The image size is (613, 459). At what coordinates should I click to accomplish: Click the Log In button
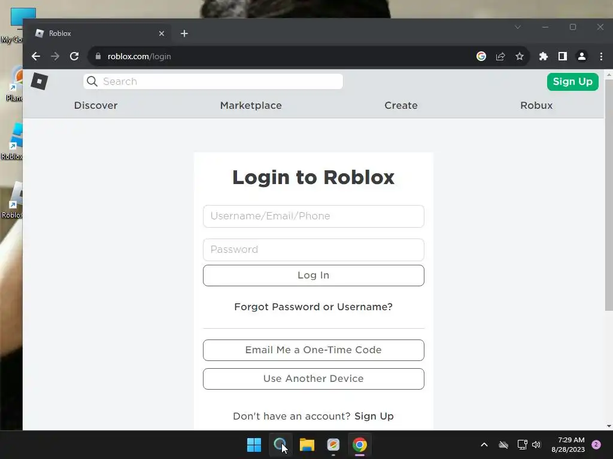[x=314, y=276]
